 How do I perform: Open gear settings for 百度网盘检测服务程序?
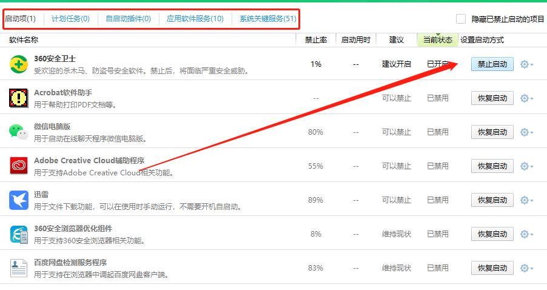pyautogui.click(x=526, y=268)
